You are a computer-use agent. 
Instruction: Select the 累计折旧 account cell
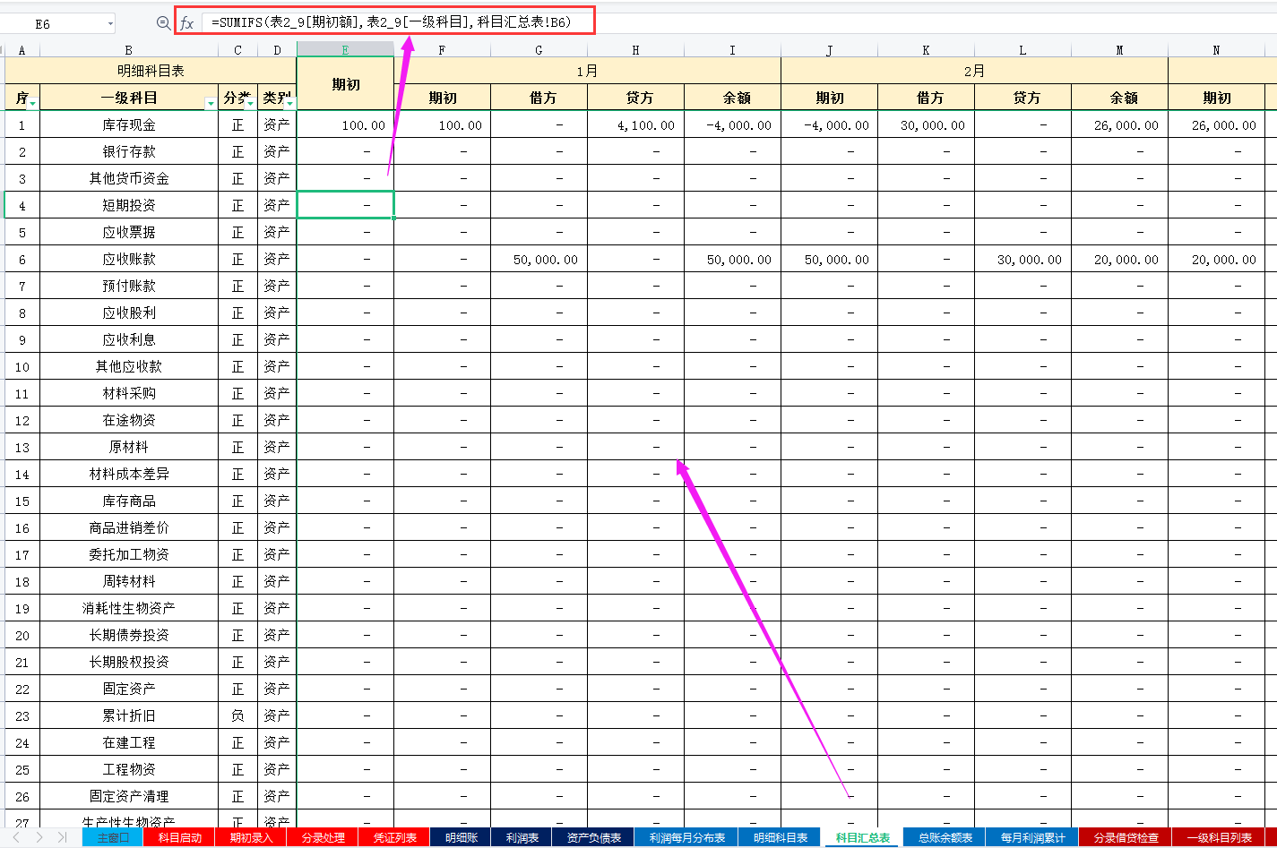129,715
